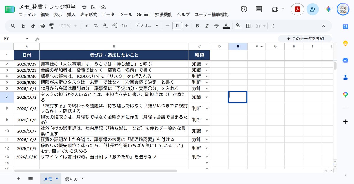Click the Gemini sparkle icon
This screenshot has height=184, width=354.
click(x=328, y=9)
